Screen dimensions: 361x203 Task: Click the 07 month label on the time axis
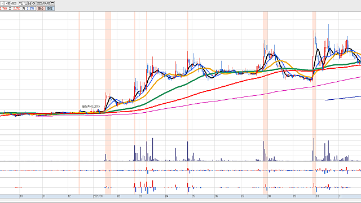243,196
